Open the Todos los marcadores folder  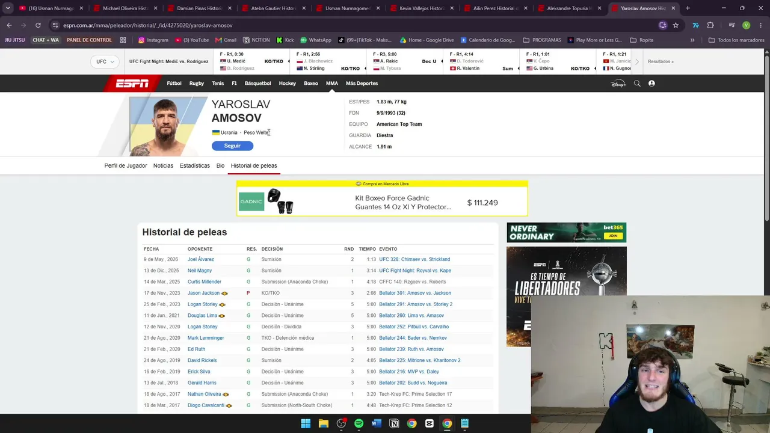[736, 40]
